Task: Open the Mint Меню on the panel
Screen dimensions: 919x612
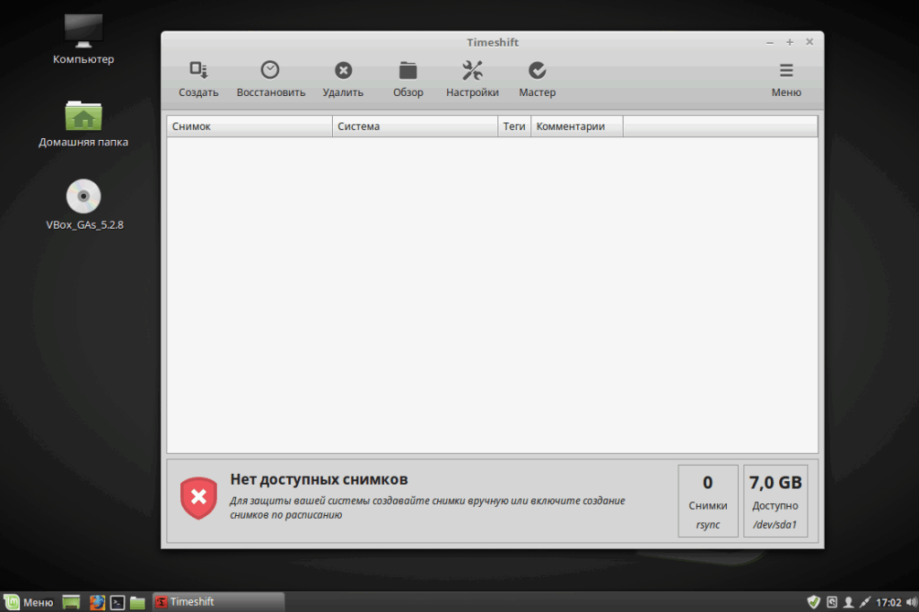Action: [x=29, y=602]
